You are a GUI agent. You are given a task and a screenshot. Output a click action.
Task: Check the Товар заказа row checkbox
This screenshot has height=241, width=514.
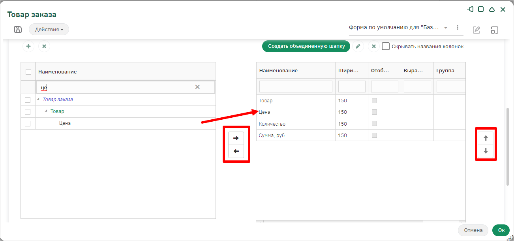28,100
